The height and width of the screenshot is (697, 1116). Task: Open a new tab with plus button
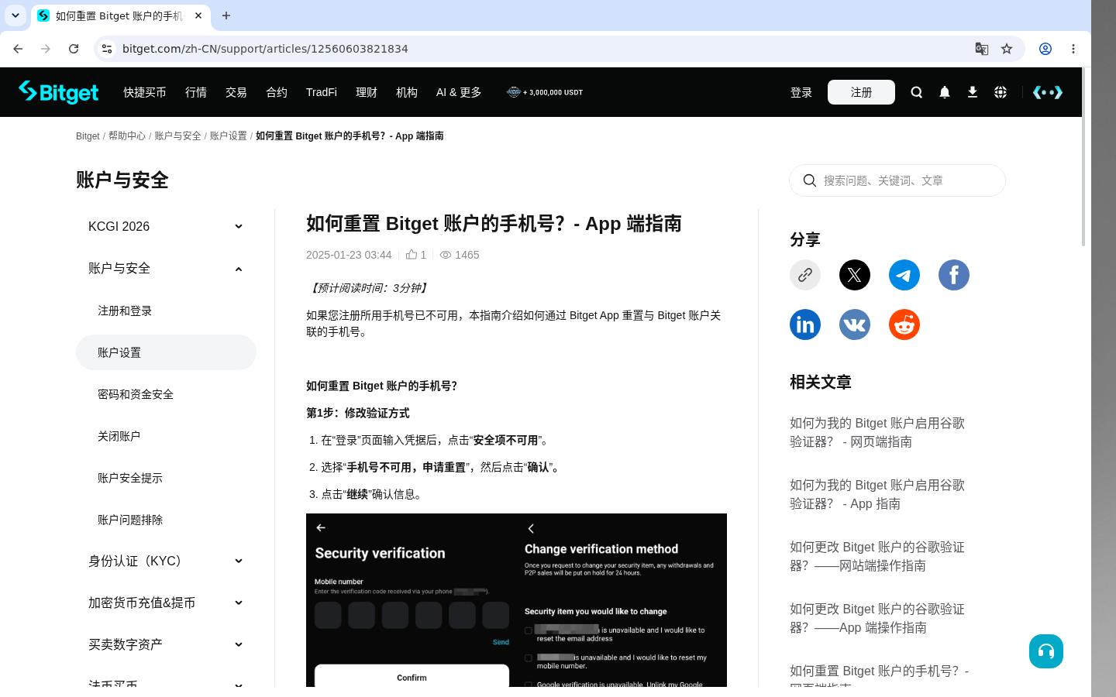(x=226, y=15)
